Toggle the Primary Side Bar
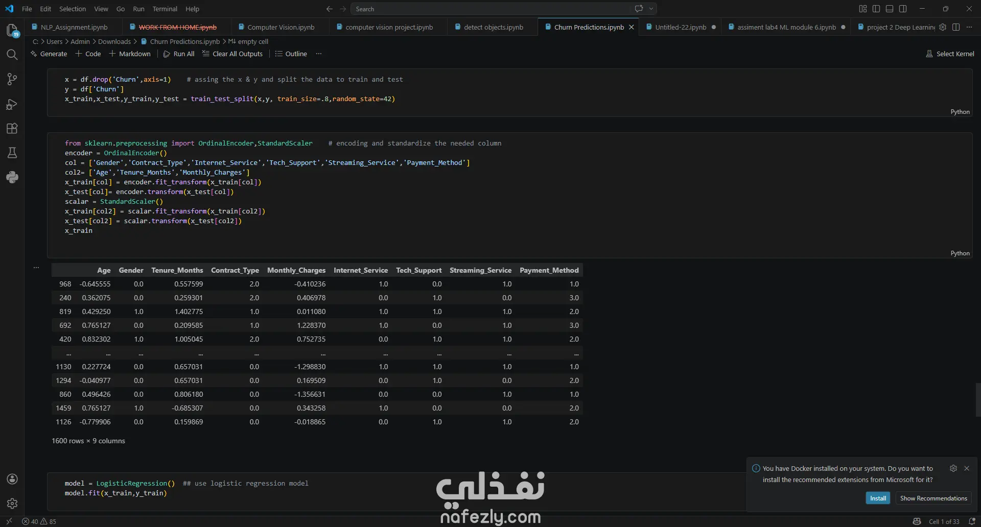981x527 pixels. point(876,9)
